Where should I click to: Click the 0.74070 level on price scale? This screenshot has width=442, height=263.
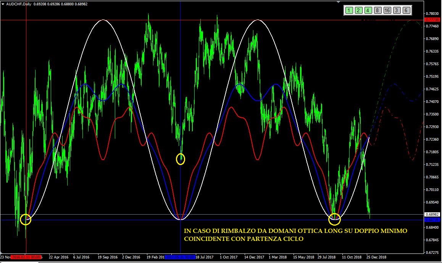point(433,102)
